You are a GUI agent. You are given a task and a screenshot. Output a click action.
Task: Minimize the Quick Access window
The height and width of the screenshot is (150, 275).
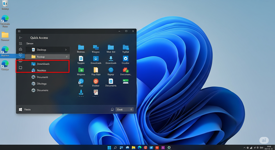point(119,31)
